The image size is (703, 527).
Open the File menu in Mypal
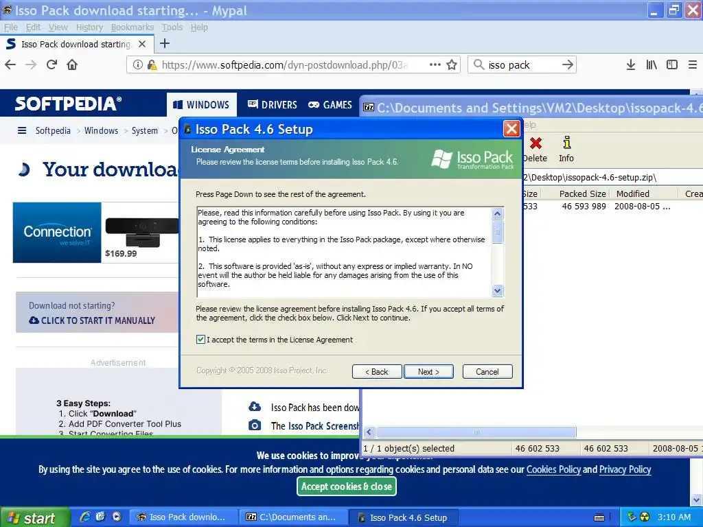(x=11, y=27)
